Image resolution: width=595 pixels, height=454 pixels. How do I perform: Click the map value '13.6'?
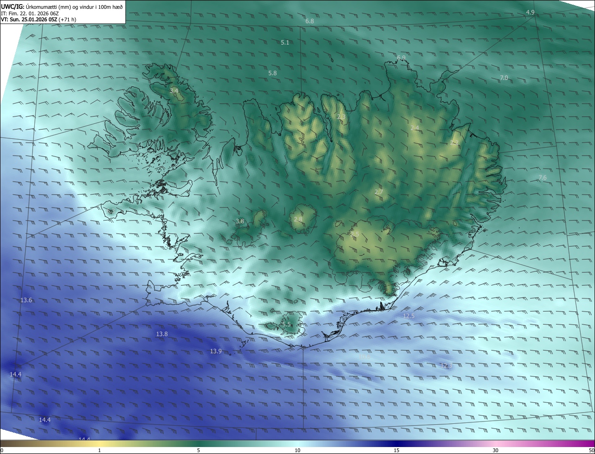26,300
